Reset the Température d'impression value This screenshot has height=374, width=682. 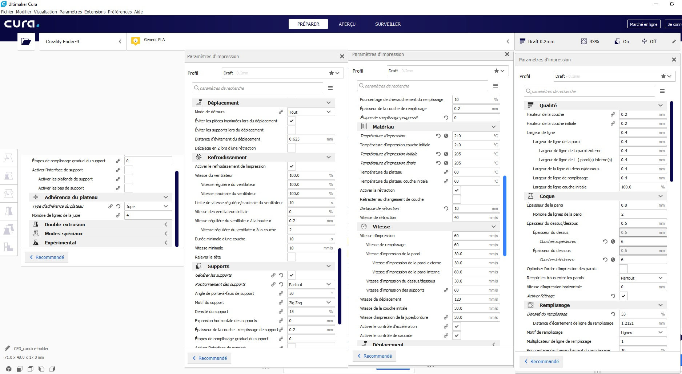(438, 136)
